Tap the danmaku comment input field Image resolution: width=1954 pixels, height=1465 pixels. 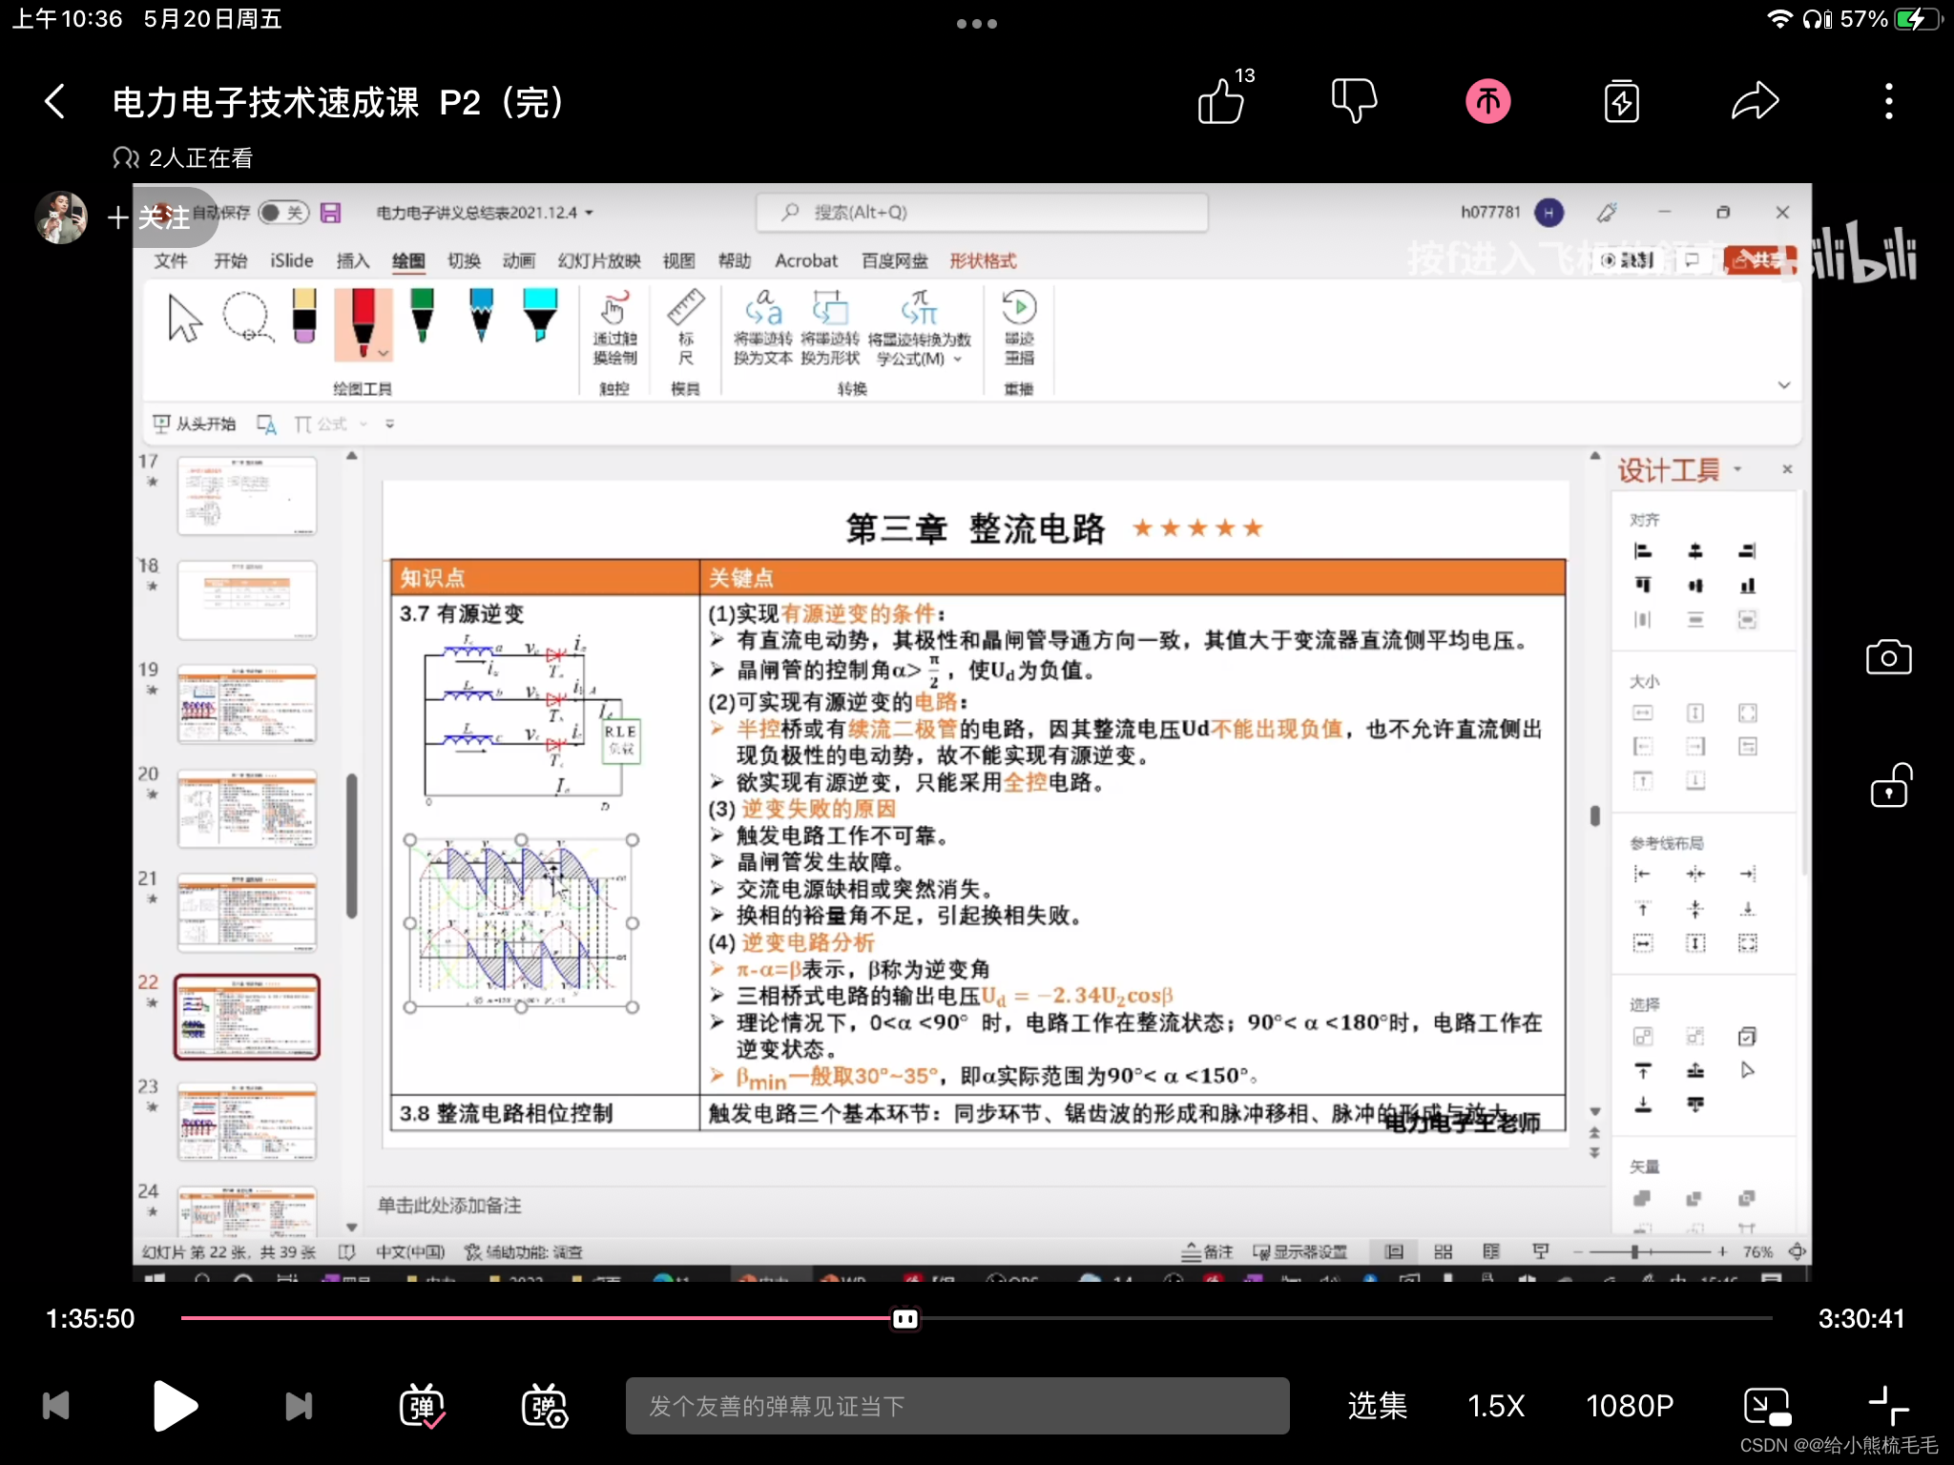tap(956, 1406)
